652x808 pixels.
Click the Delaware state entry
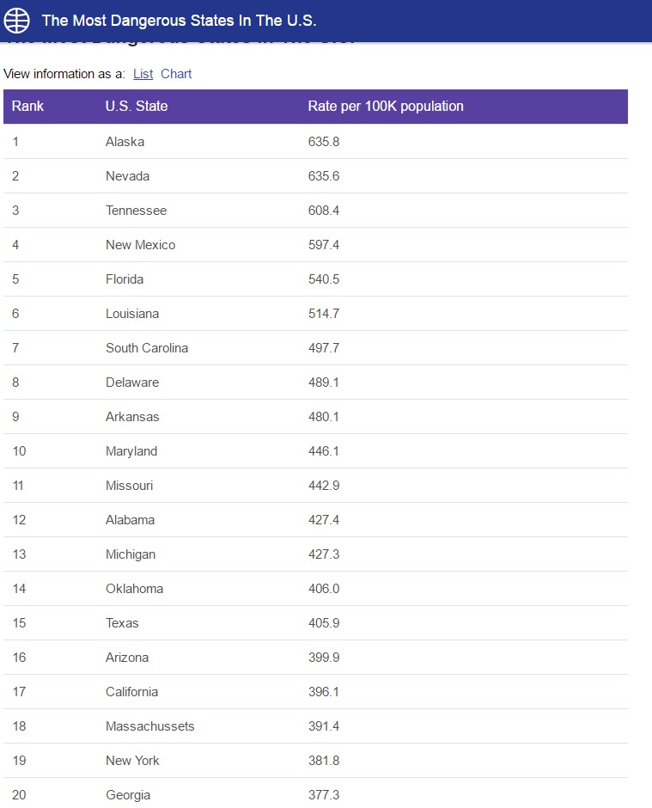pyautogui.click(x=132, y=383)
